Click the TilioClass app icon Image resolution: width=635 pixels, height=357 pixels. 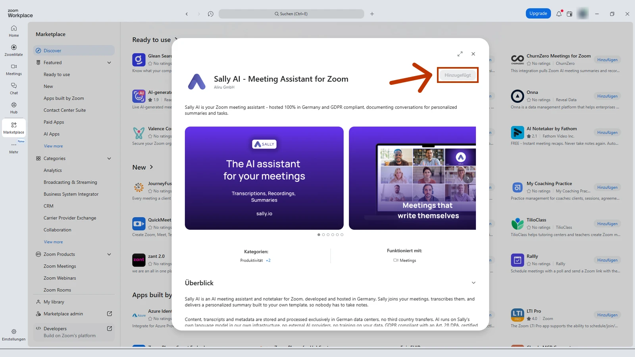click(x=518, y=224)
